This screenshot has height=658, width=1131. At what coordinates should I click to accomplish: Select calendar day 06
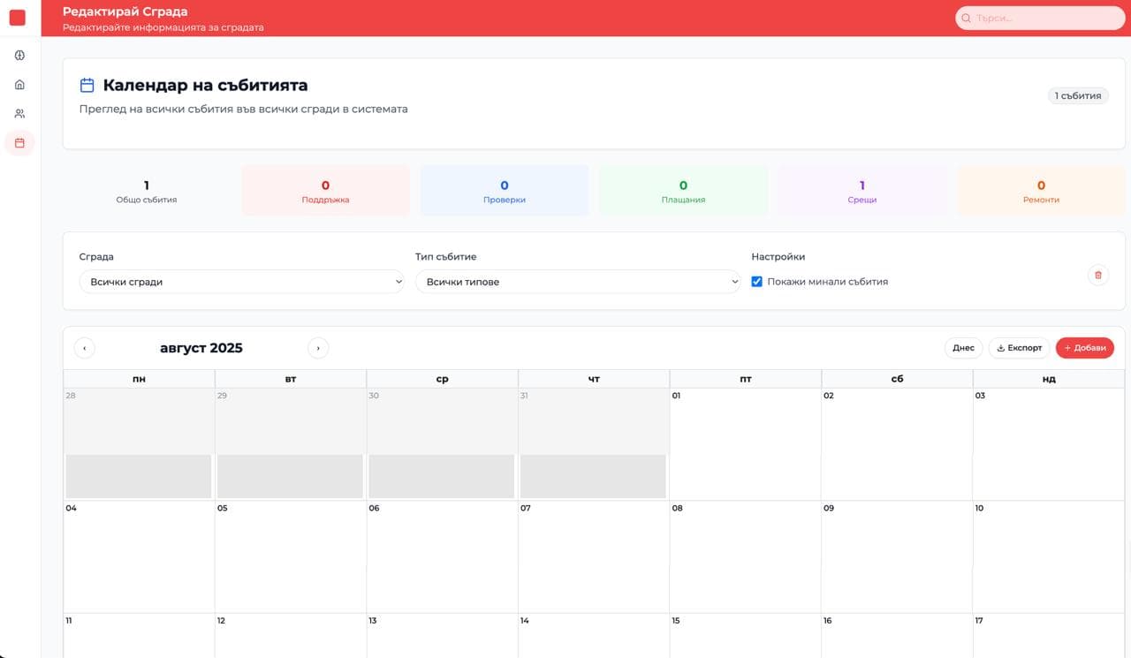(x=442, y=556)
